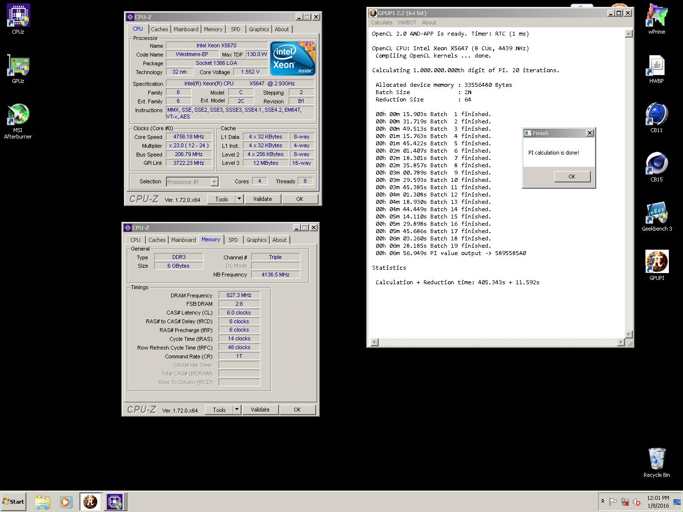Click the muted volume tray icon
The image size is (683, 512).
pos(637,502)
